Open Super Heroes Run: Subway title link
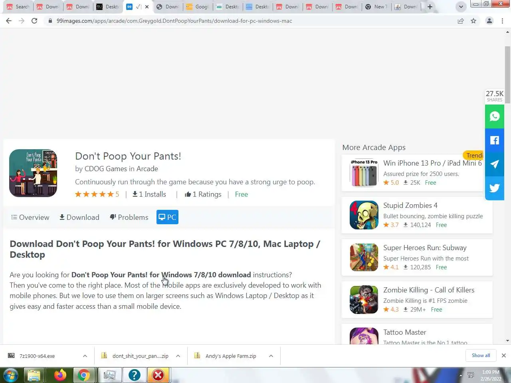 (425, 248)
